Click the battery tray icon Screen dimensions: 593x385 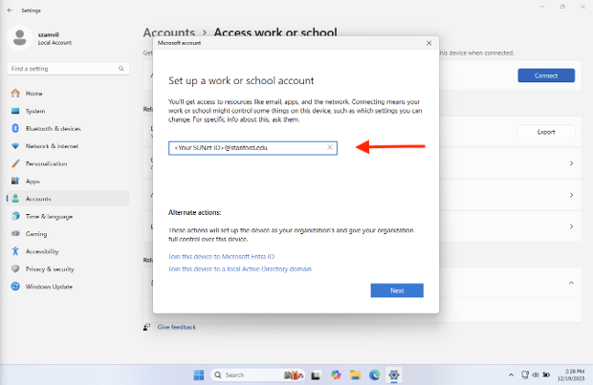pos(546,374)
